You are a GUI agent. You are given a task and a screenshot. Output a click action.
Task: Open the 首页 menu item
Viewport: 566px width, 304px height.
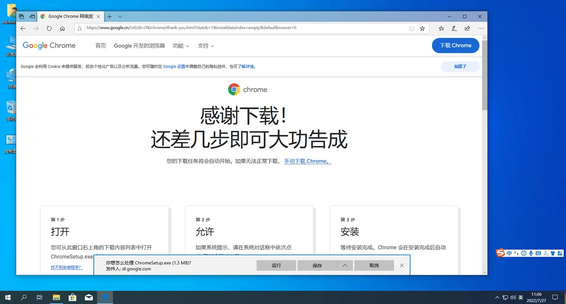[x=100, y=46]
